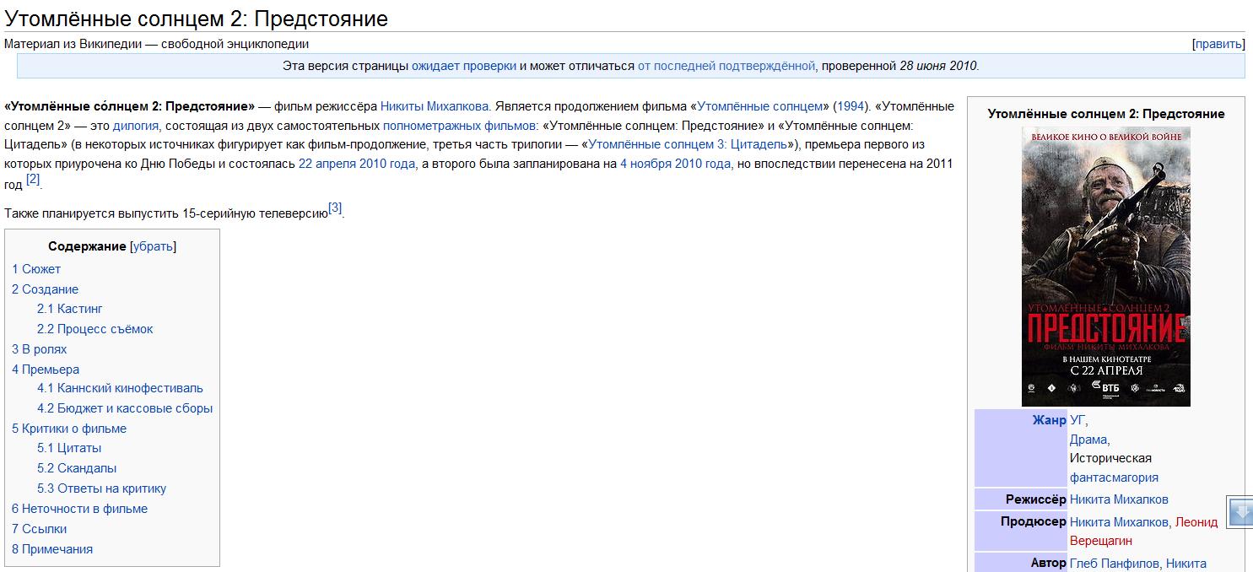Open the ожидает проверки link

(x=463, y=66)
